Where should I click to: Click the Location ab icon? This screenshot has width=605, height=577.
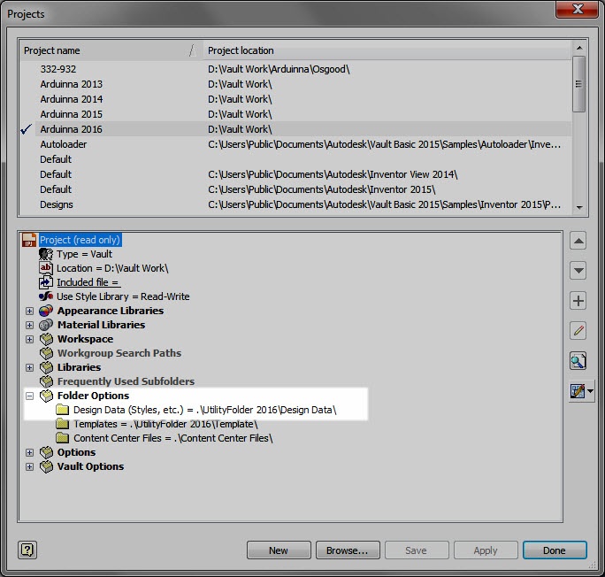[46, 268]
